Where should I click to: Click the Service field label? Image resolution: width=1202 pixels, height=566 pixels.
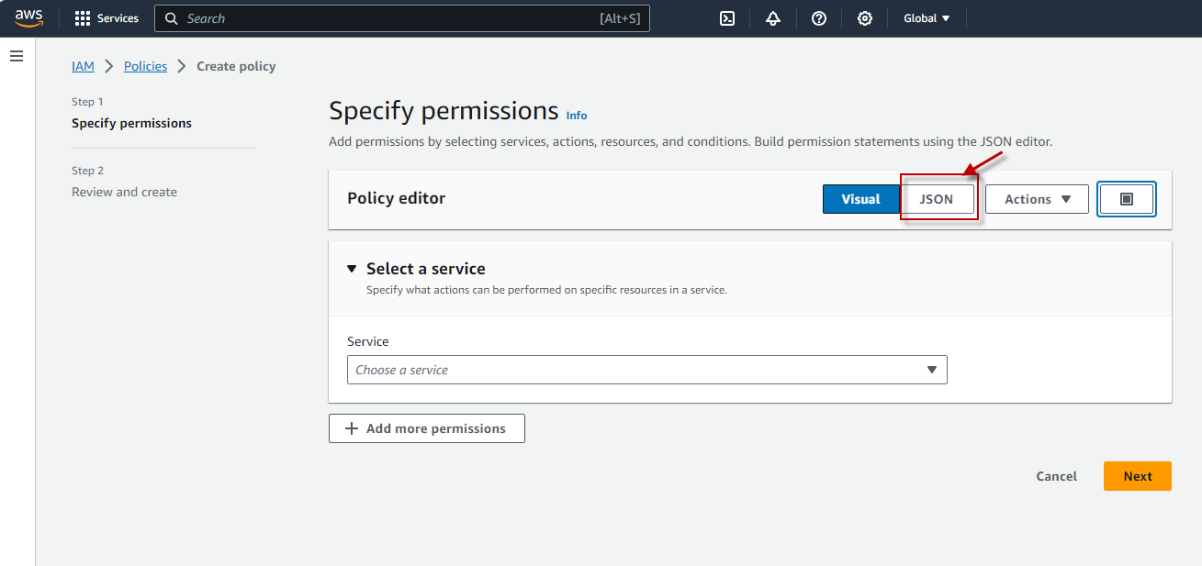[368, 341]
